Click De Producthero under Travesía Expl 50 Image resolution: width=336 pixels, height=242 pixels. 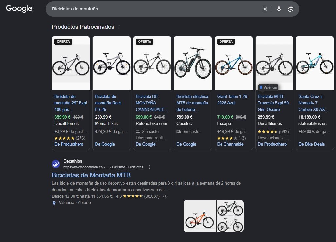[272, 144]
